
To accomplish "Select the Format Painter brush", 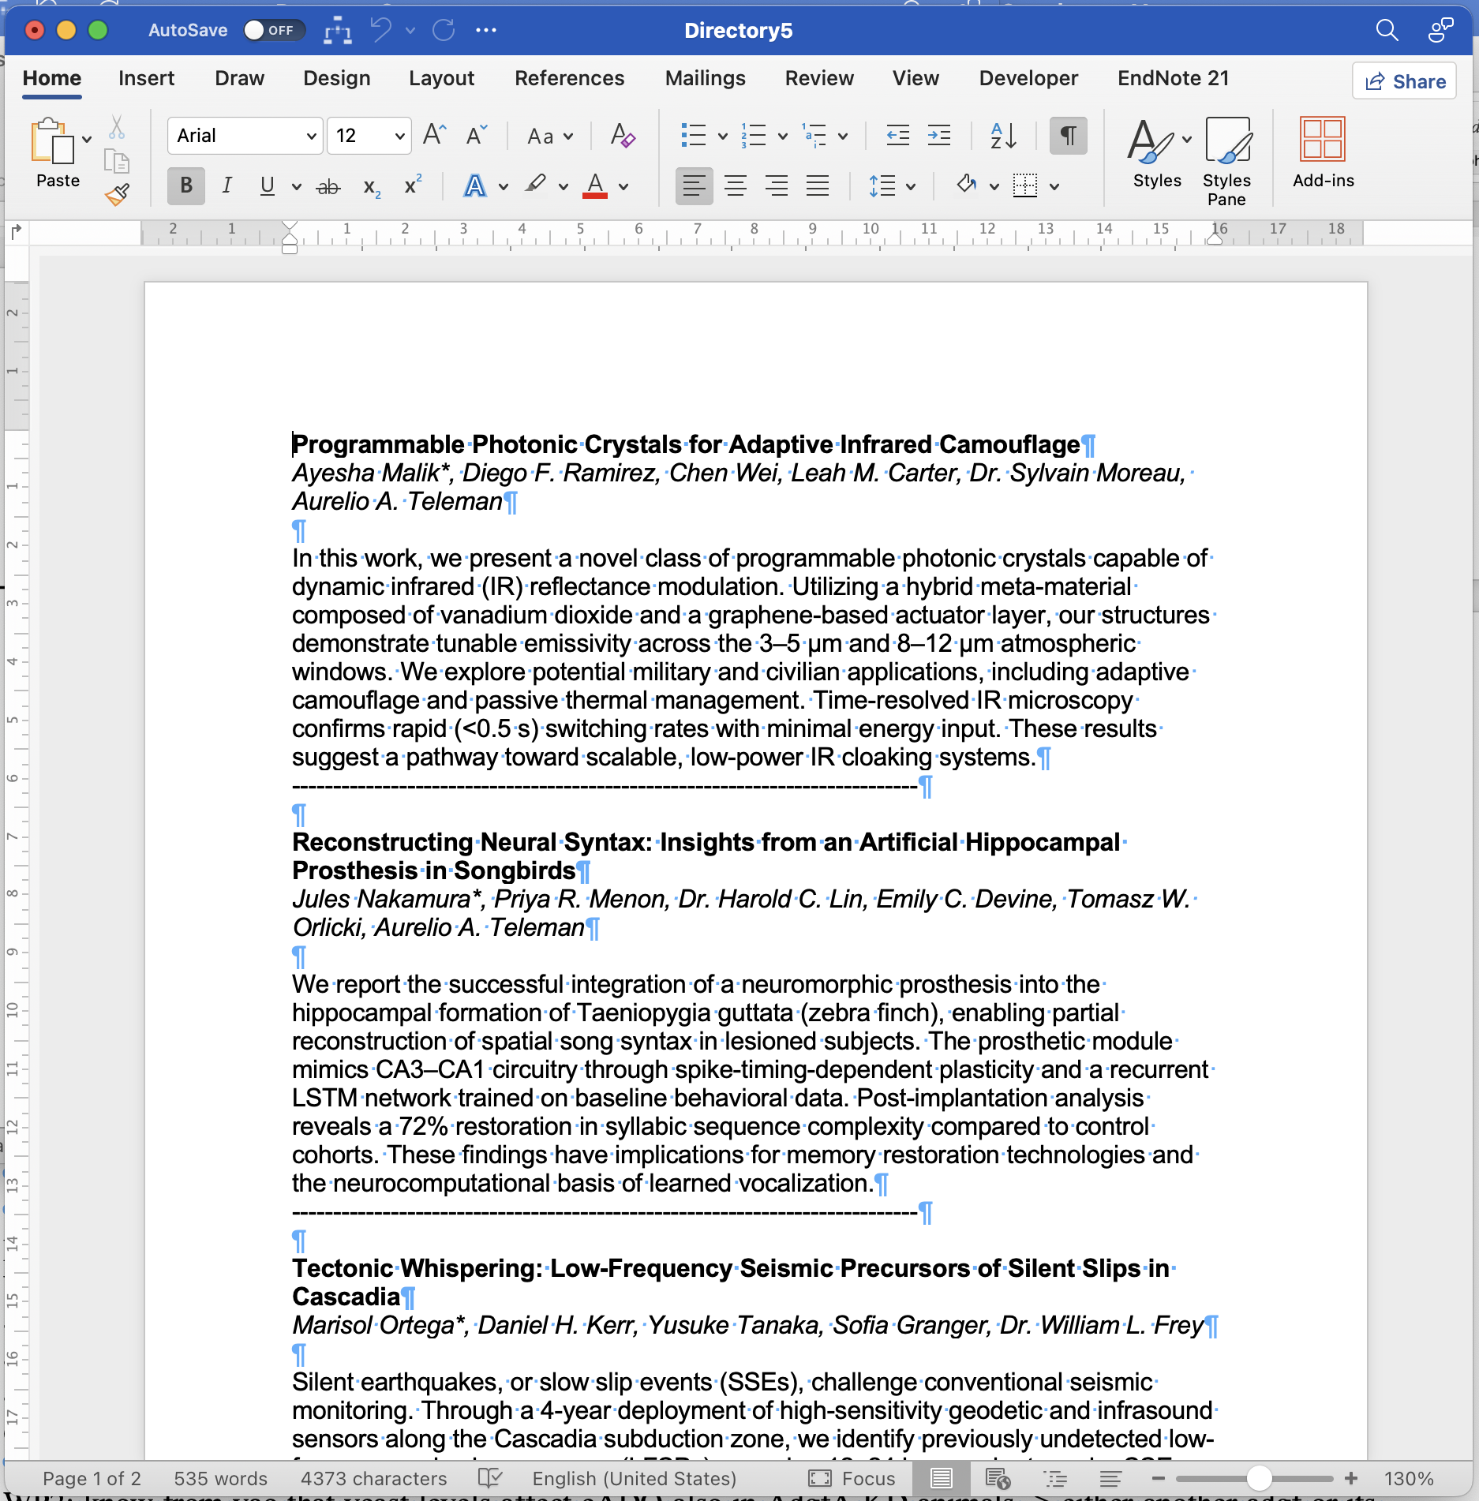I will pos(117,194).
